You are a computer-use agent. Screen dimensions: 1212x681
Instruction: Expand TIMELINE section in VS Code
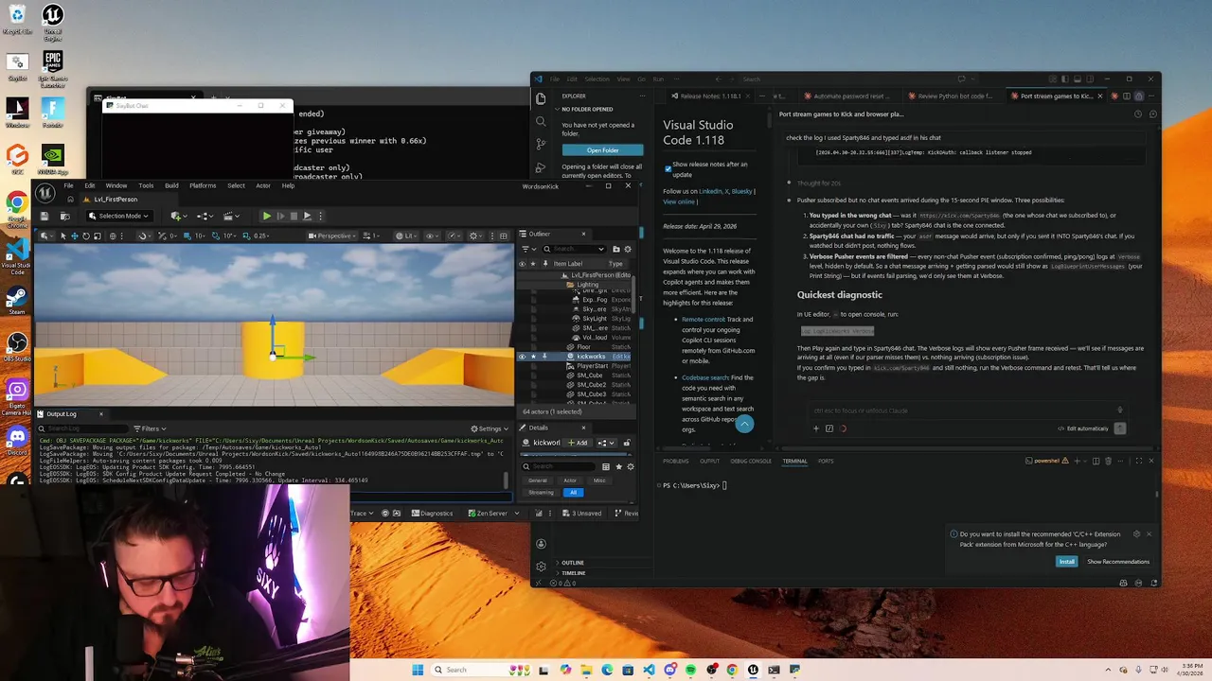click(x=573, y=573)
